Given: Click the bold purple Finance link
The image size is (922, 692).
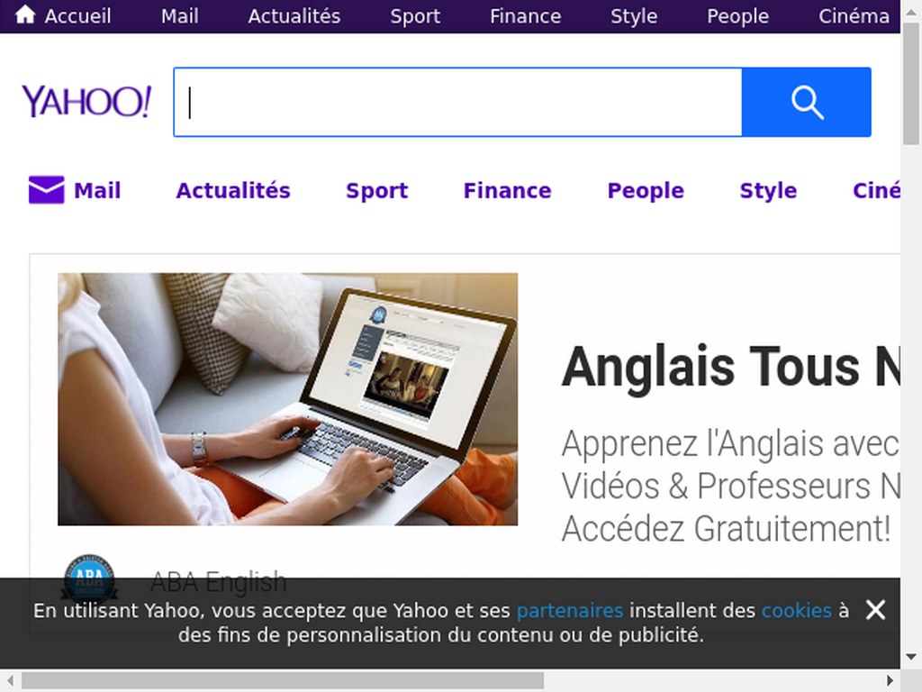Looking at the screenshot, I should tap(508, 191).
